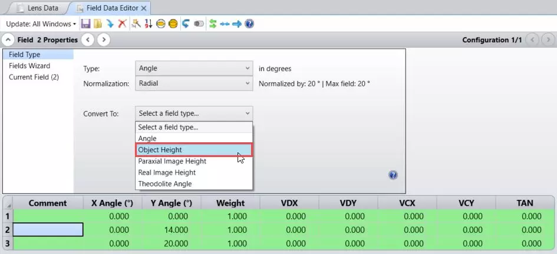The width and height of the screenshot is (557, 254).
Task: Click the green swap arrows icon
Action: coord(212,24)
